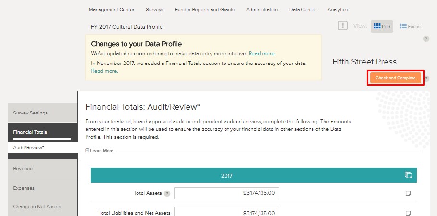
Task: Click the Total Assets help icon
Action: coord(167,194)
